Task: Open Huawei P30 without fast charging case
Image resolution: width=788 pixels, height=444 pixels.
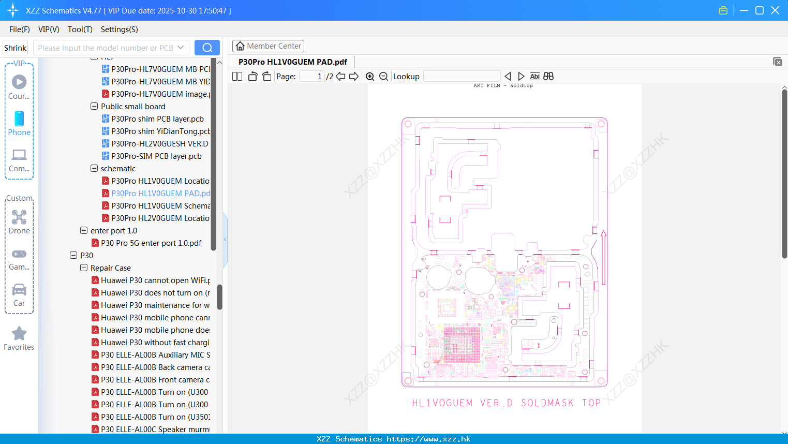Action: [151, 342]
